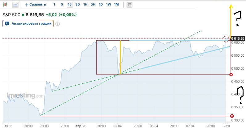The image size is (246, 129).
Task: Select the area chart type icon
Action: point(15,5)
